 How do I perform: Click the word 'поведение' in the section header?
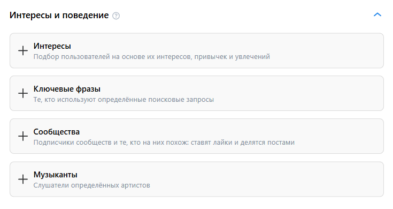85,16
